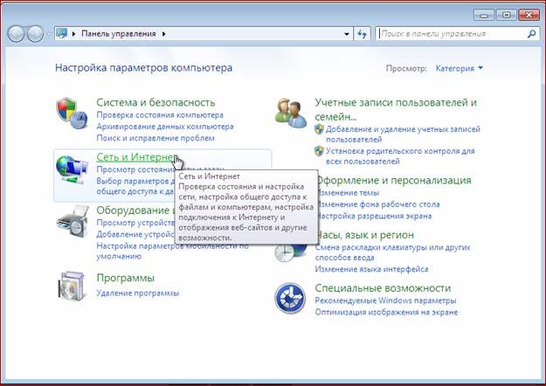Click Поиск и исправление проблем link
This screenshot has height=386, width=546.
click(x=156, y=138)
